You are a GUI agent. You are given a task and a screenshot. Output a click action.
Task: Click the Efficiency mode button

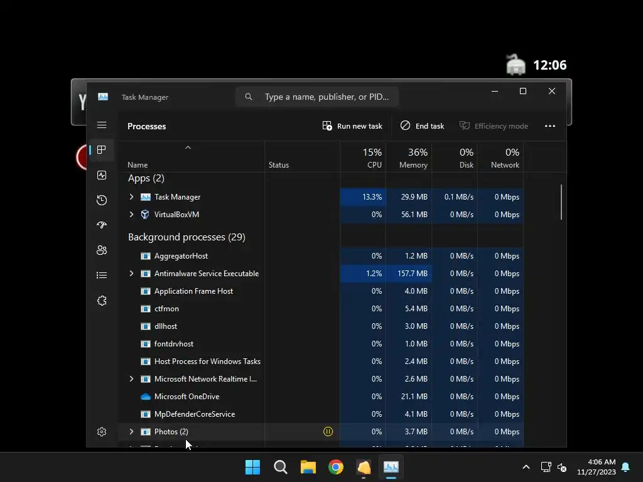pos(494,126)
